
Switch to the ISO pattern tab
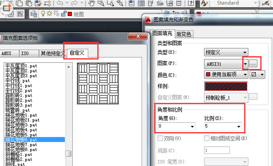[x=29, y=53]
